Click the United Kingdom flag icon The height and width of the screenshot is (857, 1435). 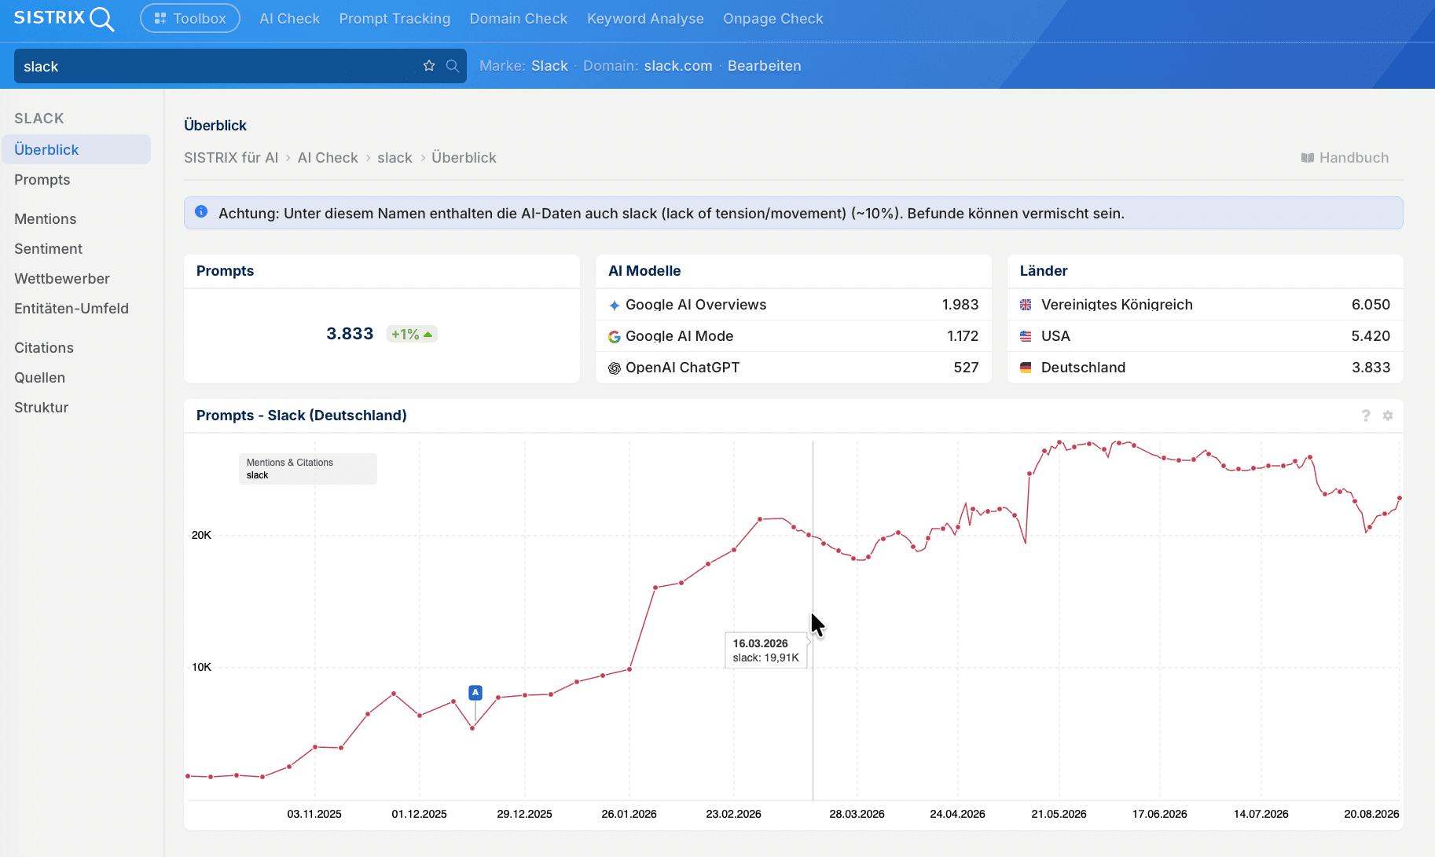tap(1026, 305)
